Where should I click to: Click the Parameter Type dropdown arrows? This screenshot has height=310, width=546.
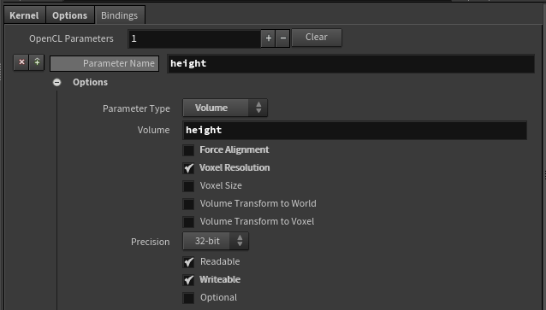click(258, 108)
